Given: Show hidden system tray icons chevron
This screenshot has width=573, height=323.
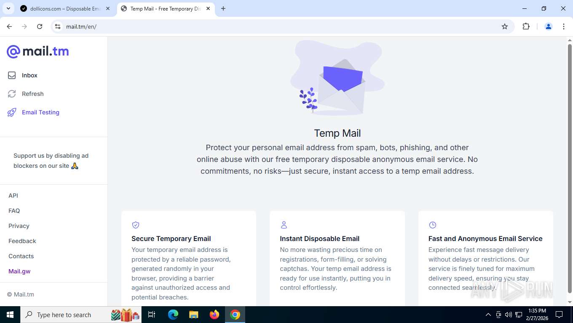Looking at the screenshot, I should 488,315.
